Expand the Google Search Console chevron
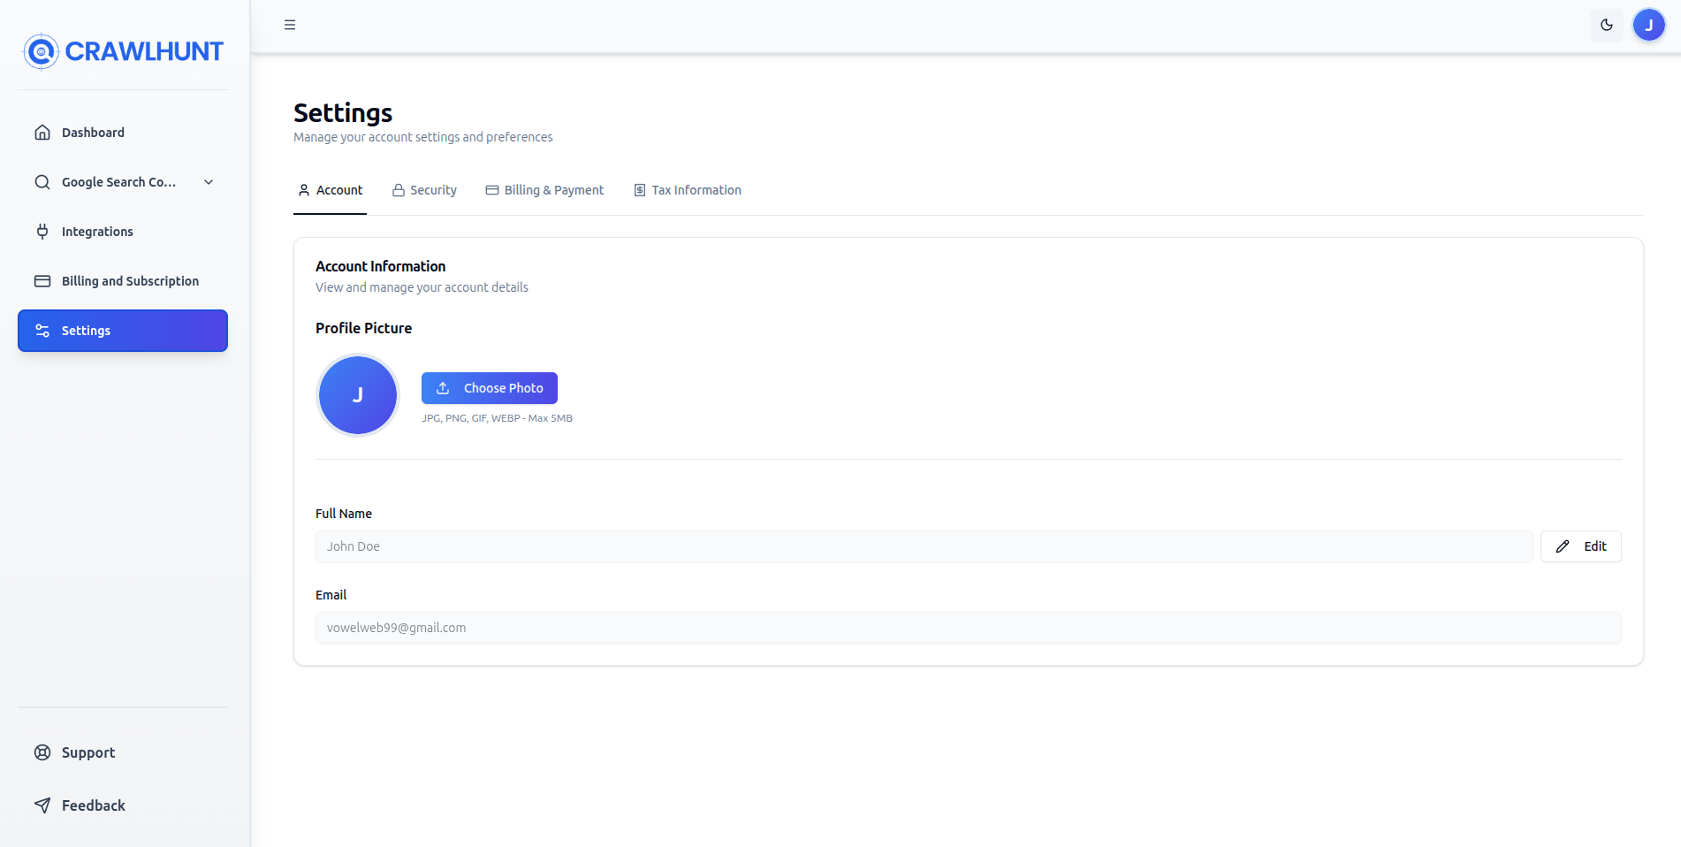 tap(208, 181)
